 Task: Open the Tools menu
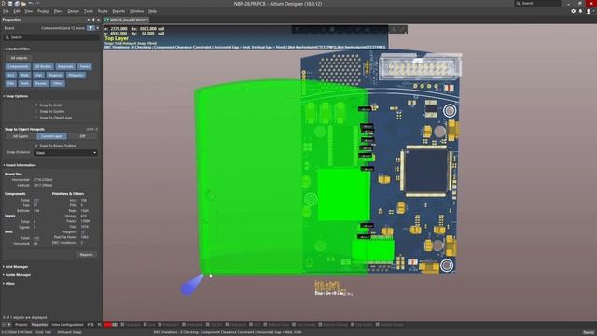click(x=89, y=11)
